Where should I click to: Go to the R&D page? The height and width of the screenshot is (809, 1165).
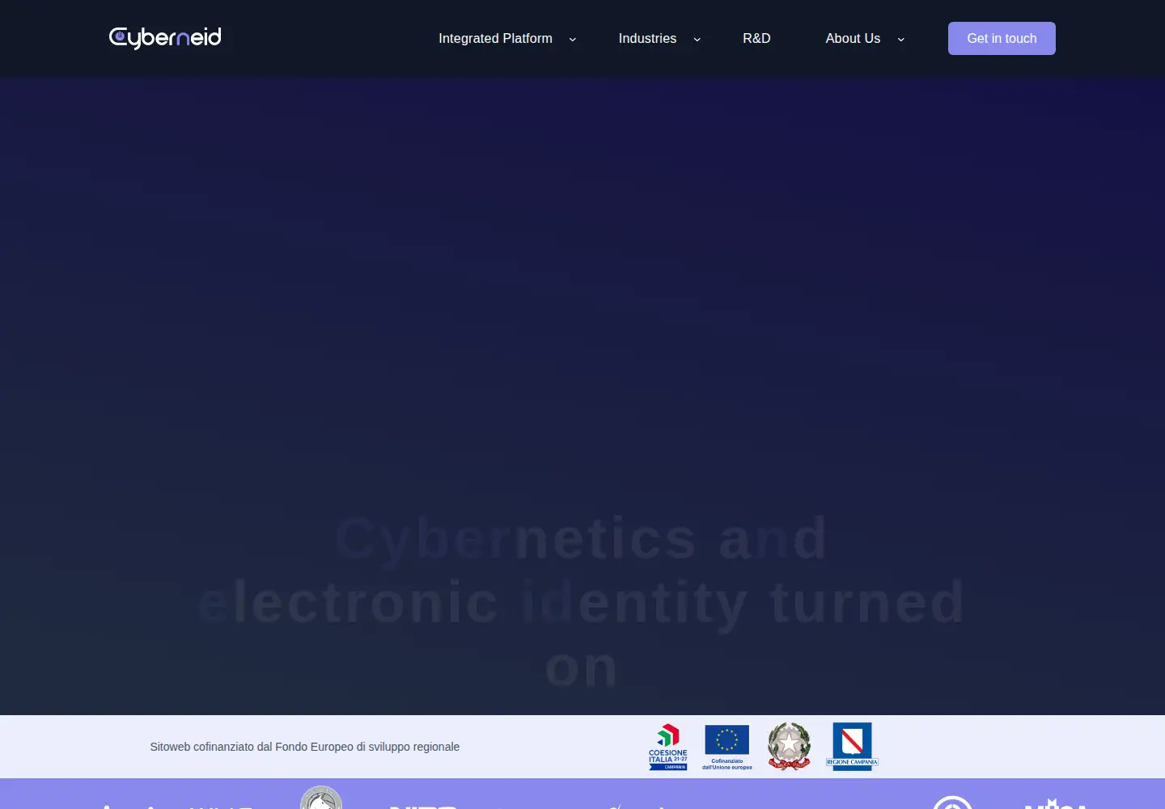pyautogui.click(x=756, y=39)
